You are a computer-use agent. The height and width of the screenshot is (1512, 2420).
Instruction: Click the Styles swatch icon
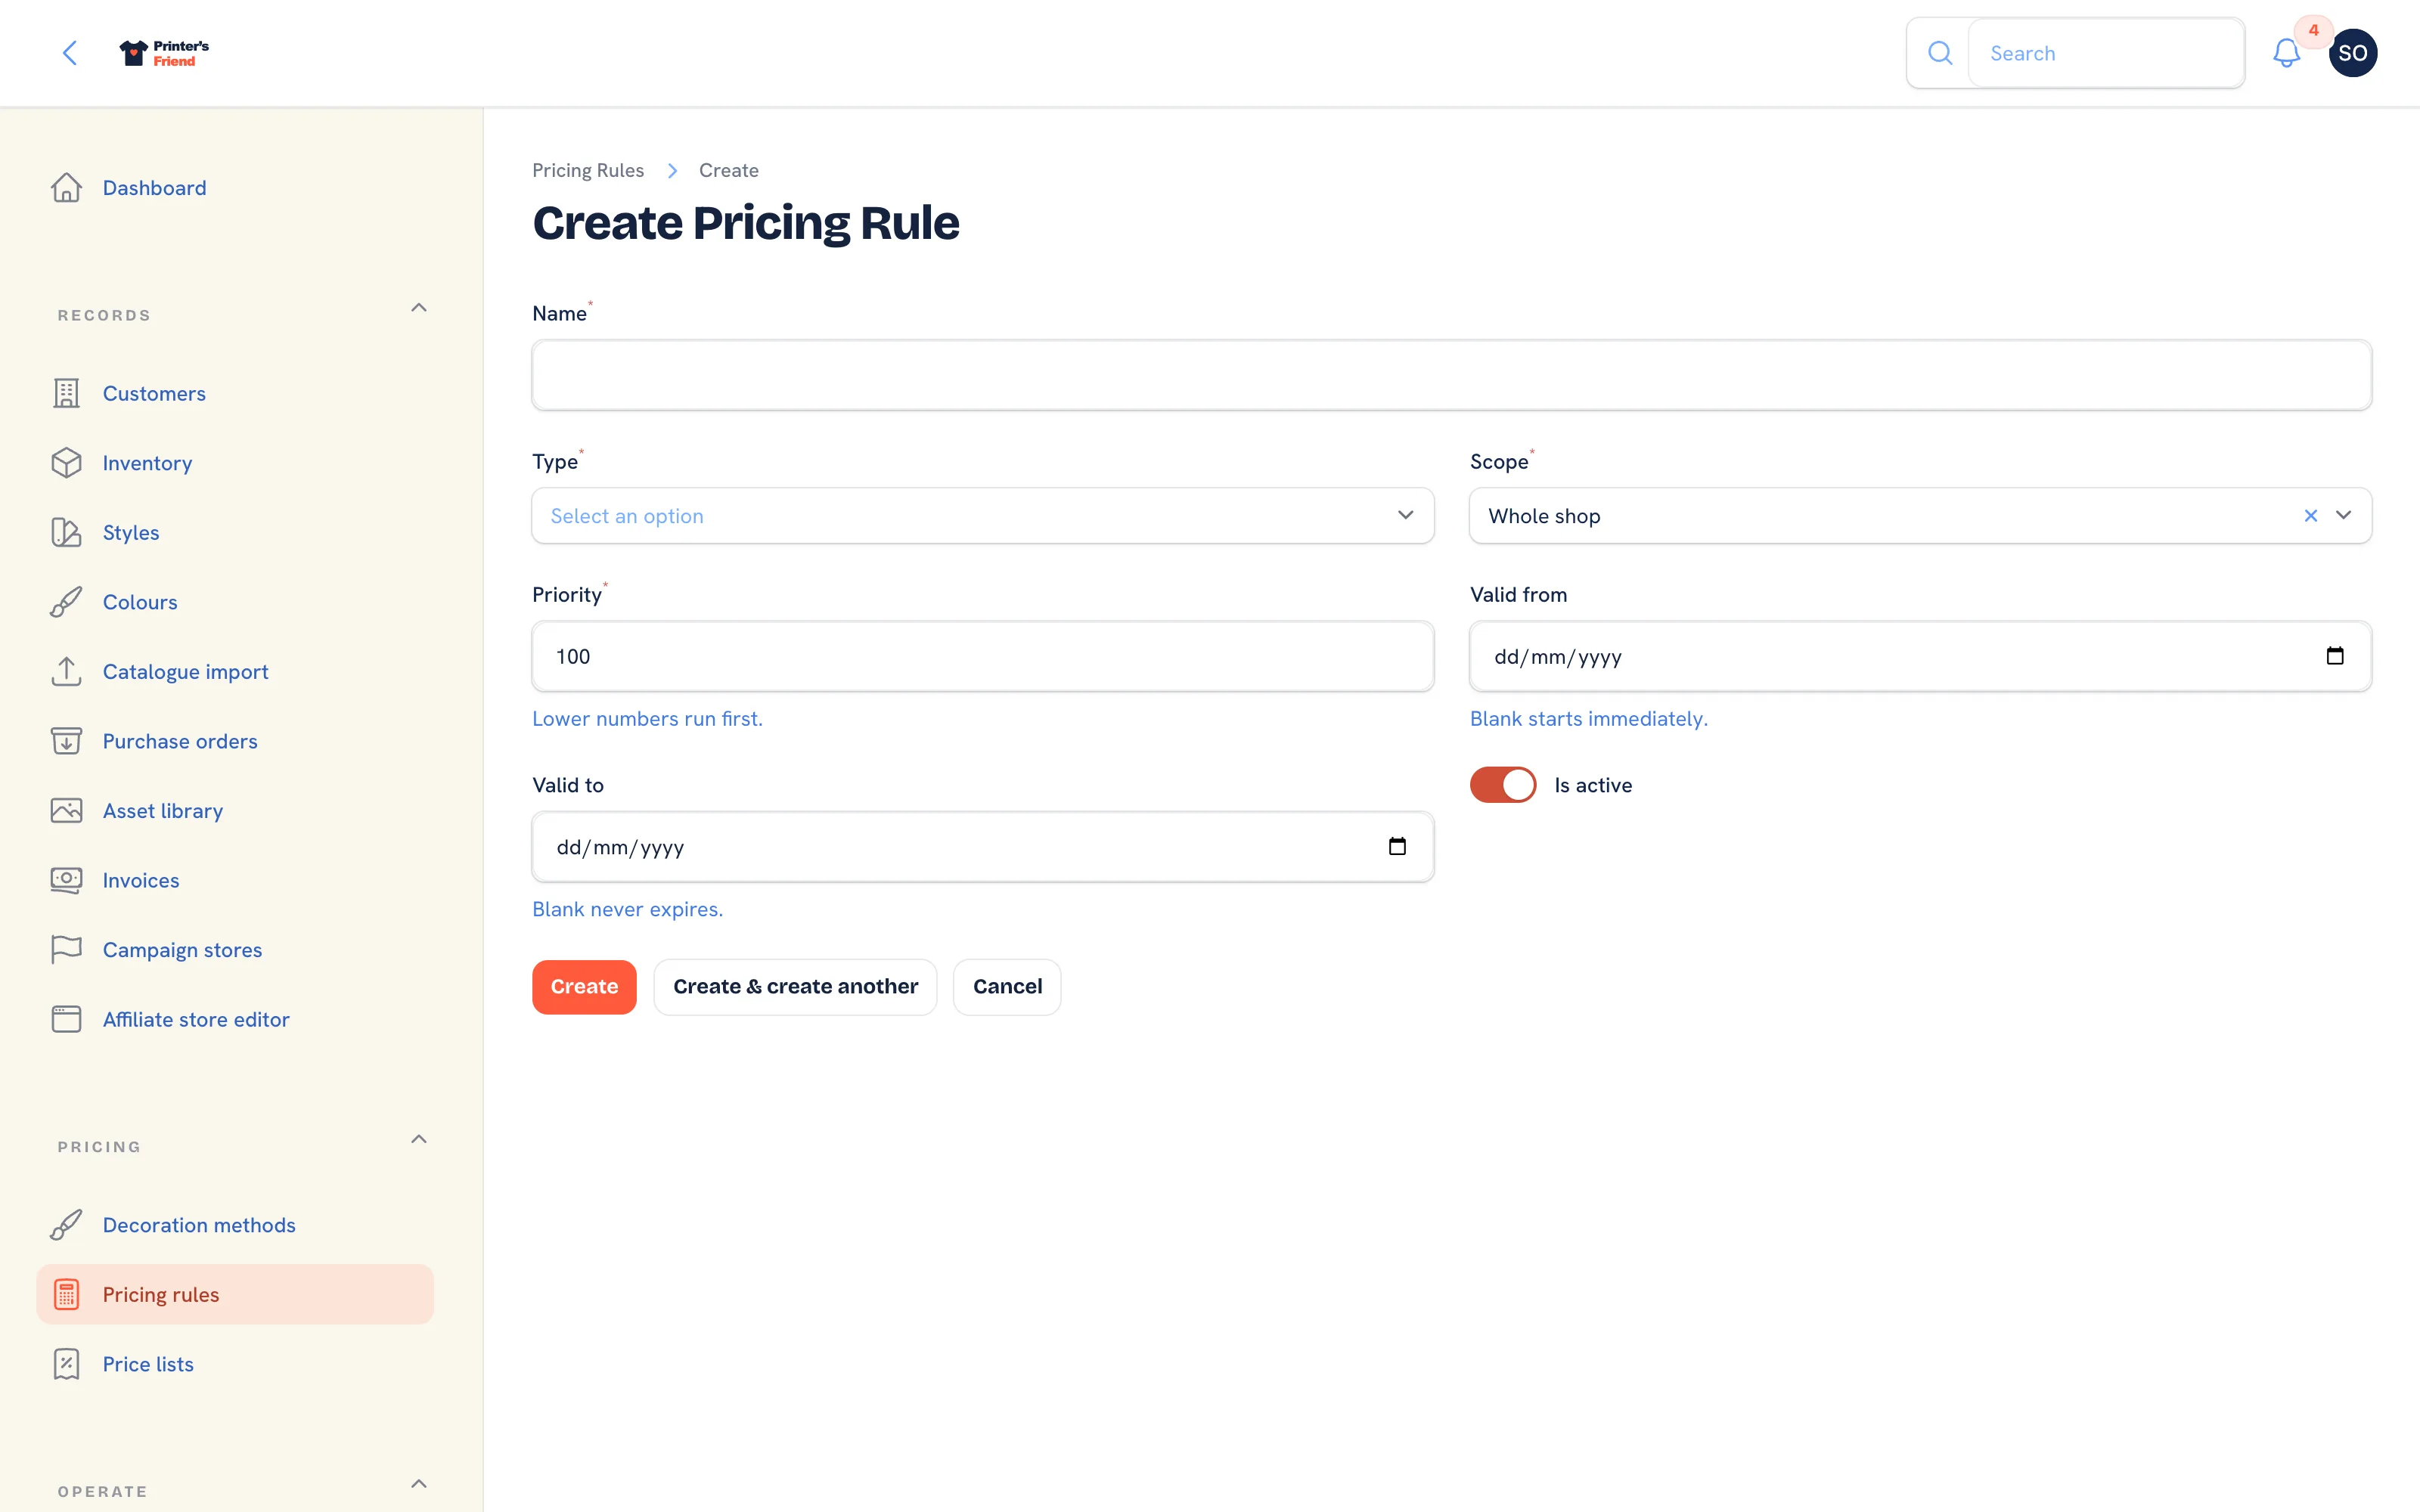click(x=66, y=532)
